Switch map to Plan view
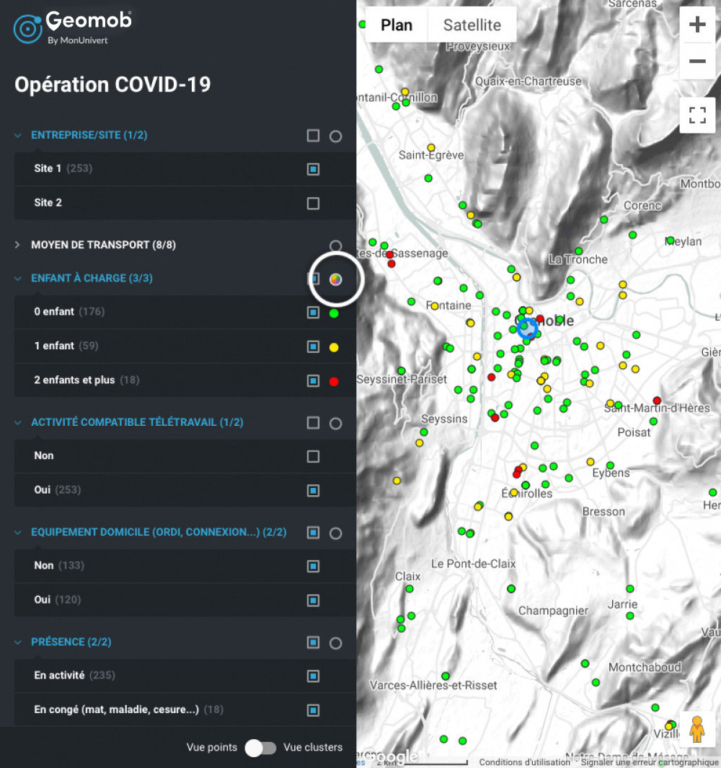The height and width of the screenshot is (768, 721). (397, 25)
